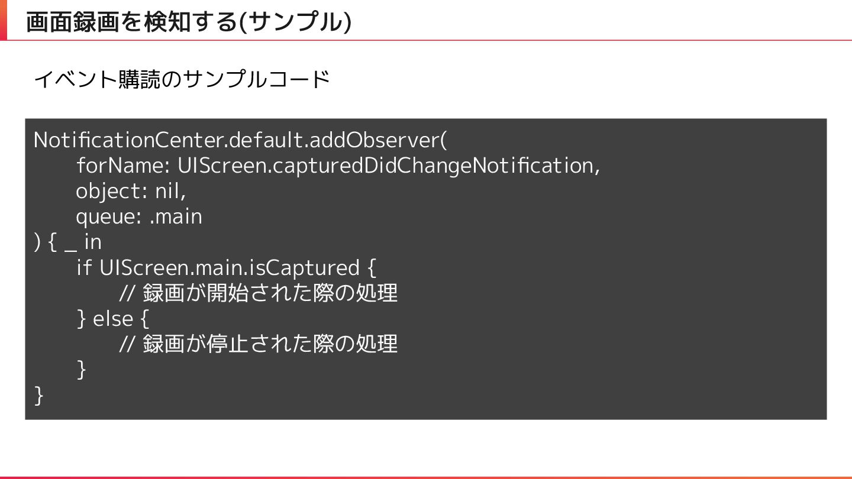Click the red accent bar beside title
Image resolution: width=852 pixels, height=479 pixels.
[x=3, y=20]
